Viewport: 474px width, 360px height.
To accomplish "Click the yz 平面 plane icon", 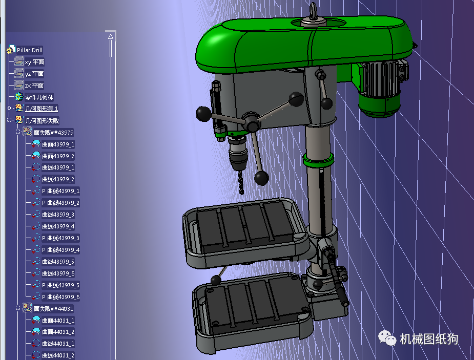I will click(x=19, y=73).
